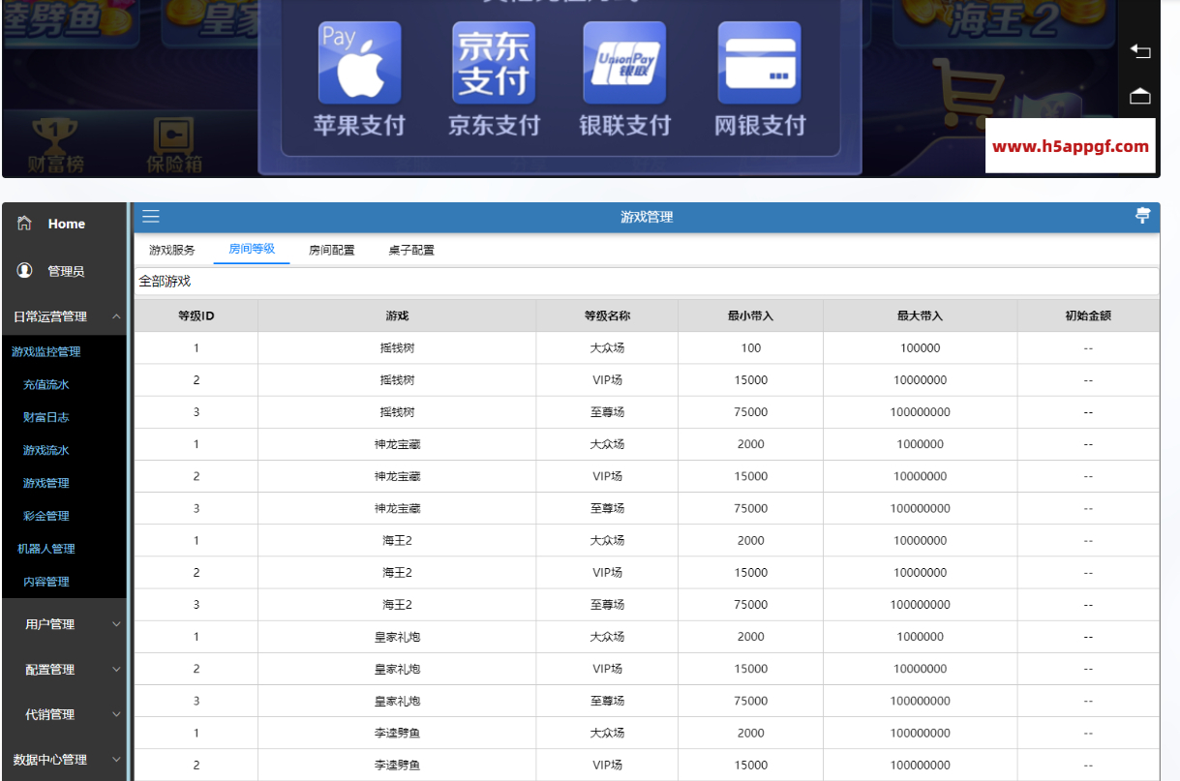This screenshot has width=1180, height=781.
Task: Switch to the 房间等级 tab
Action: pyautogui.click(x=252, y=249)
